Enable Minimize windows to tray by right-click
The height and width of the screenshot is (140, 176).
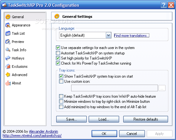click(61, 101)
